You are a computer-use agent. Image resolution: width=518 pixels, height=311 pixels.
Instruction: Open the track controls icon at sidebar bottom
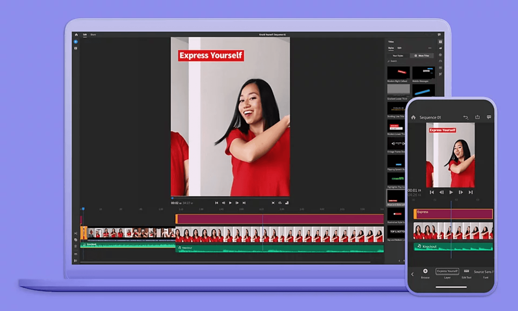[75, 260]
